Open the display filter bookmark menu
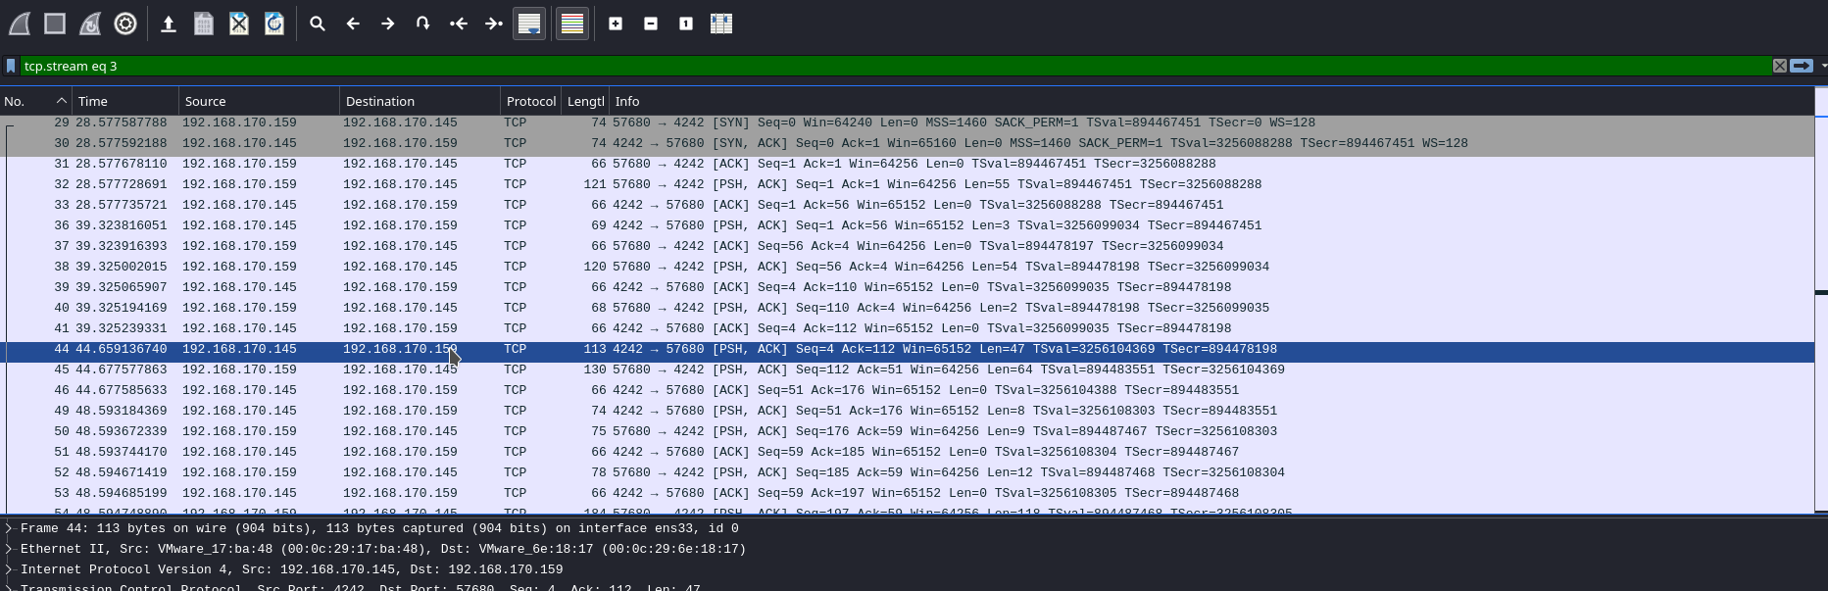Image resolution: width=1828 pixels, height=591 pixels. click(x=11, y=66)
